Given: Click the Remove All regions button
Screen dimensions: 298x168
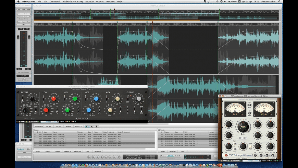Looking at the screenshot, I should (67, 151).
